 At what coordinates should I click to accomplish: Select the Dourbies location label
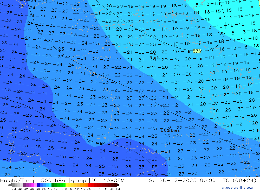point(170,130)
